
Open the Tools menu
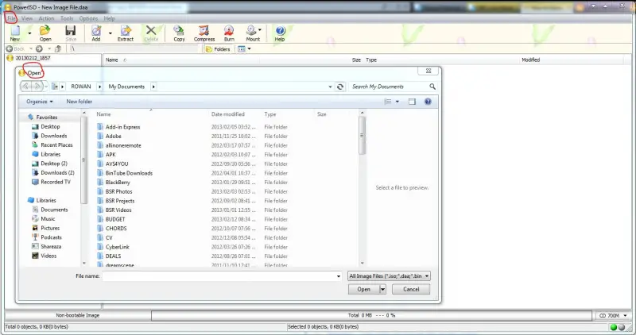coord(67,18)
